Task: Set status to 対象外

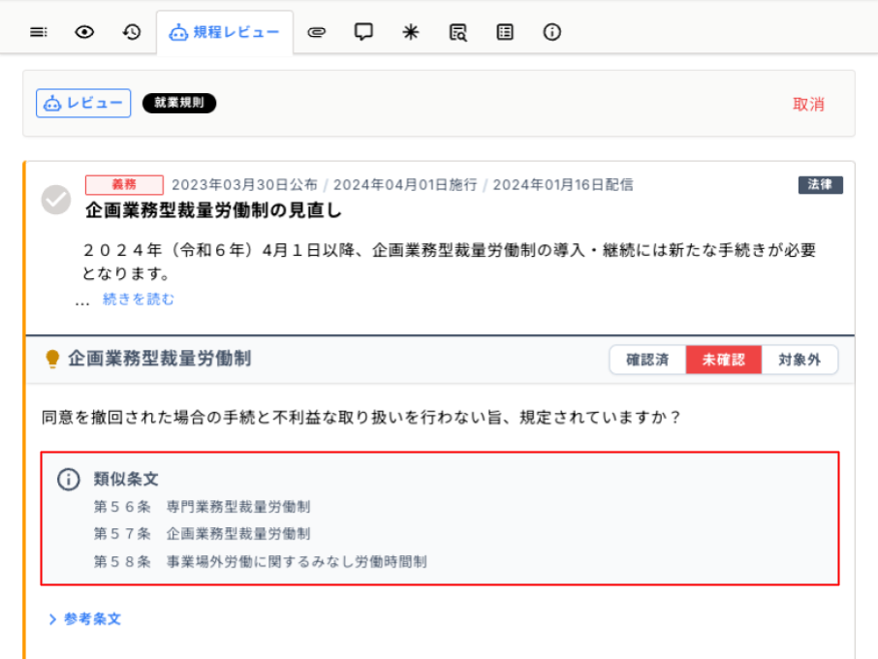Action: click(800, 360)
